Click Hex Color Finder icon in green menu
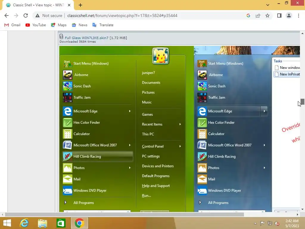Viewport: 305px width, 229px height. pos(68,123)
